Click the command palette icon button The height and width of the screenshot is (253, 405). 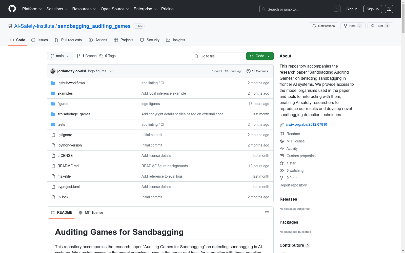click(x=389, y=9)
